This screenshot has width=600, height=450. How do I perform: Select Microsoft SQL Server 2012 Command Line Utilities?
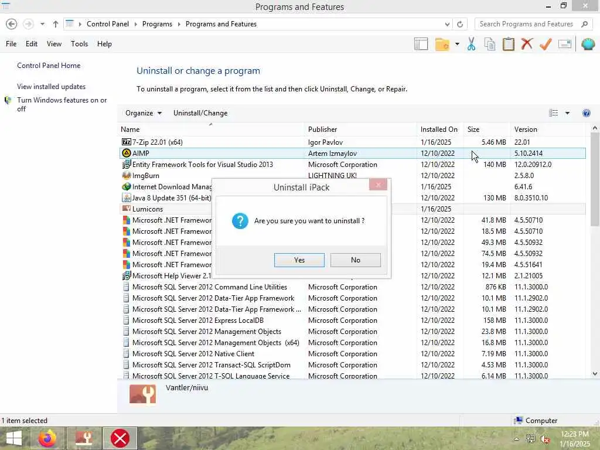tap(352, 287)
